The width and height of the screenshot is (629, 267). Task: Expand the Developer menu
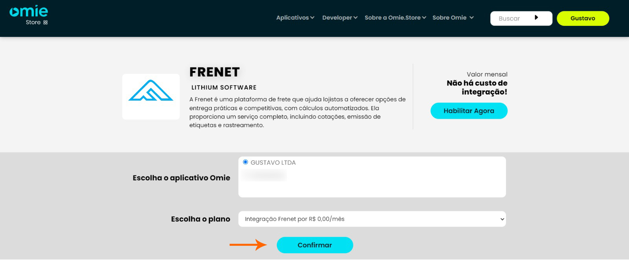click(x=339, y=17)
